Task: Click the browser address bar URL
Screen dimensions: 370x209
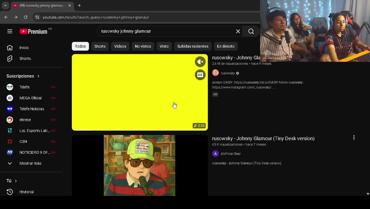Action: [96, 17]
